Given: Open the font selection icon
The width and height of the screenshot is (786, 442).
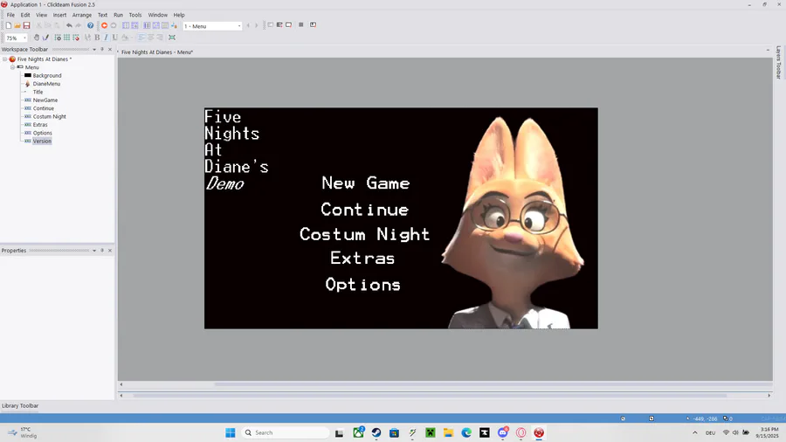Looking at the screenshot, I should click(87, 38).
